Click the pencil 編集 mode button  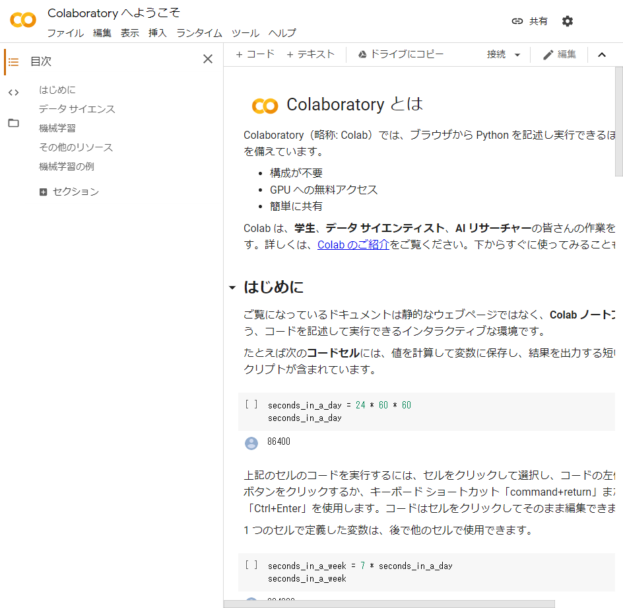[560, 54]
